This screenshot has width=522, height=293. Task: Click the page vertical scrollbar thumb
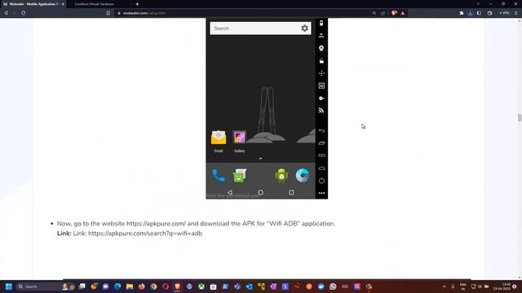click(520, 117)
